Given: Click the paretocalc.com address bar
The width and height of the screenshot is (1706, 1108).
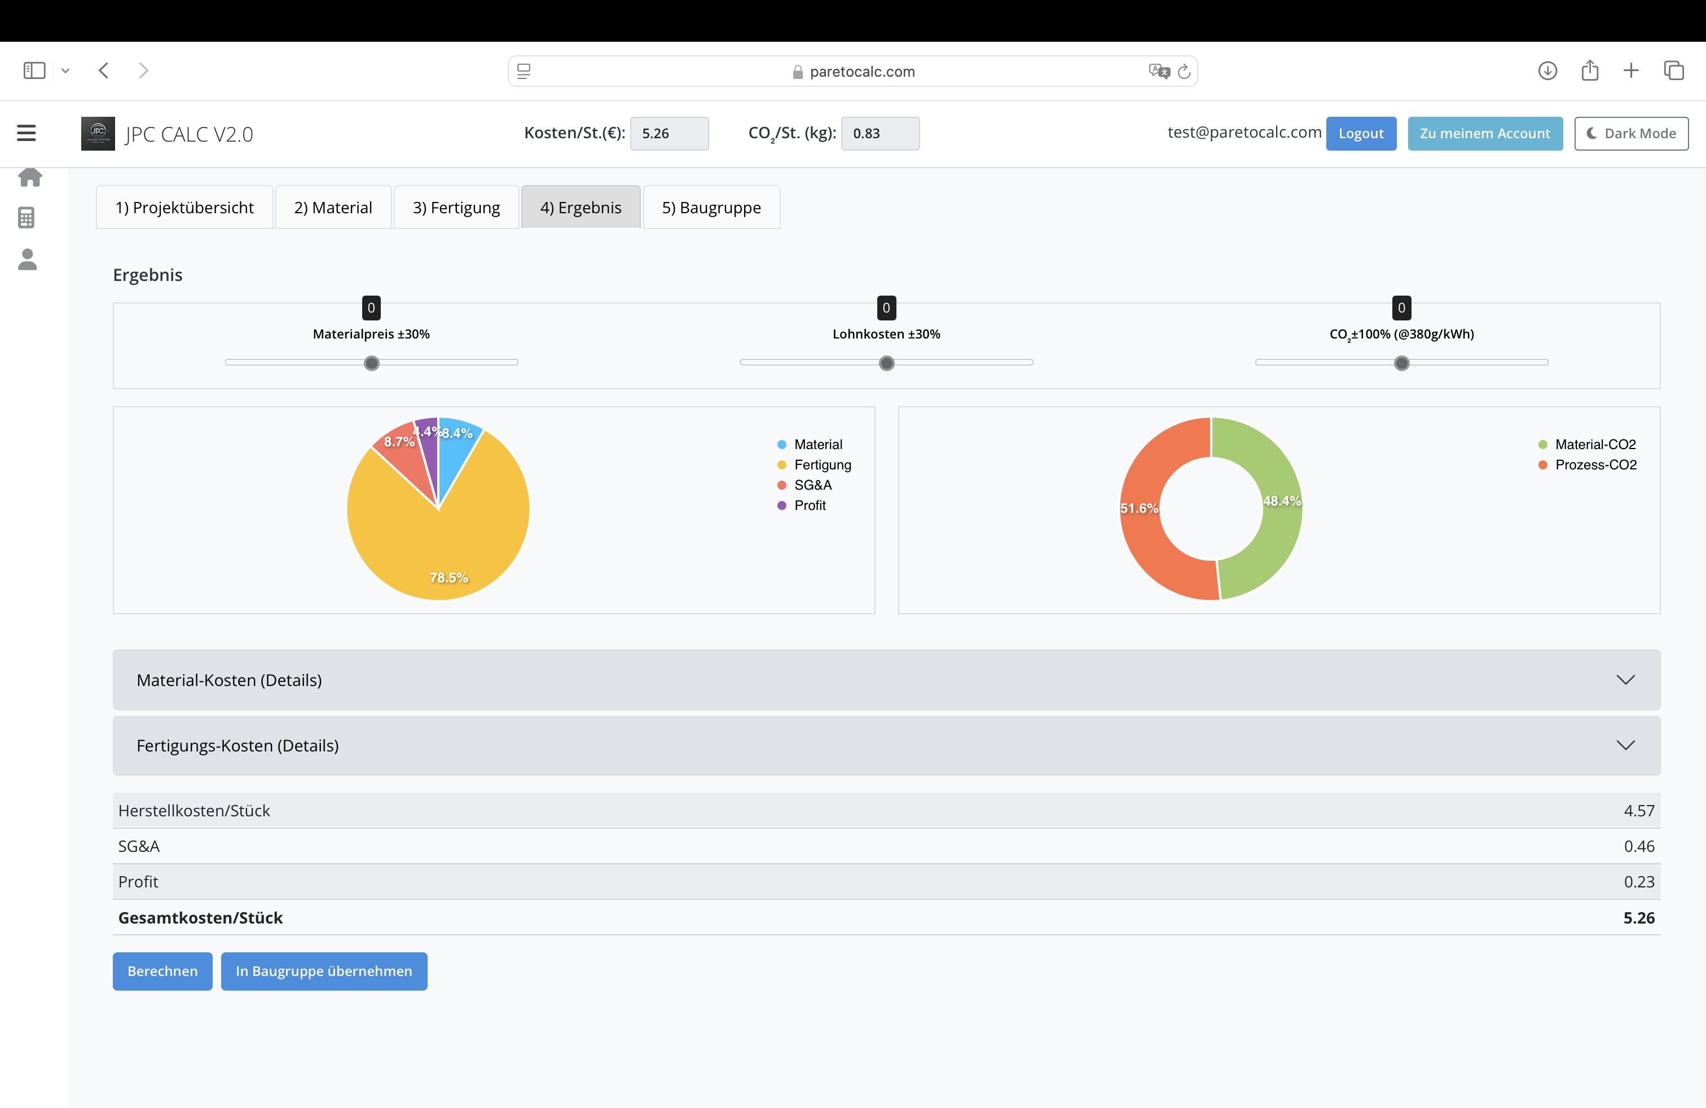Looking at the screenshot, I should [853, 71].
